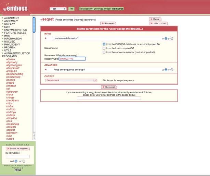Viewport: 210px width, 176px height.
Task: Choose sequence from the EMBOSS databases
Action: [x=104, y=44]
